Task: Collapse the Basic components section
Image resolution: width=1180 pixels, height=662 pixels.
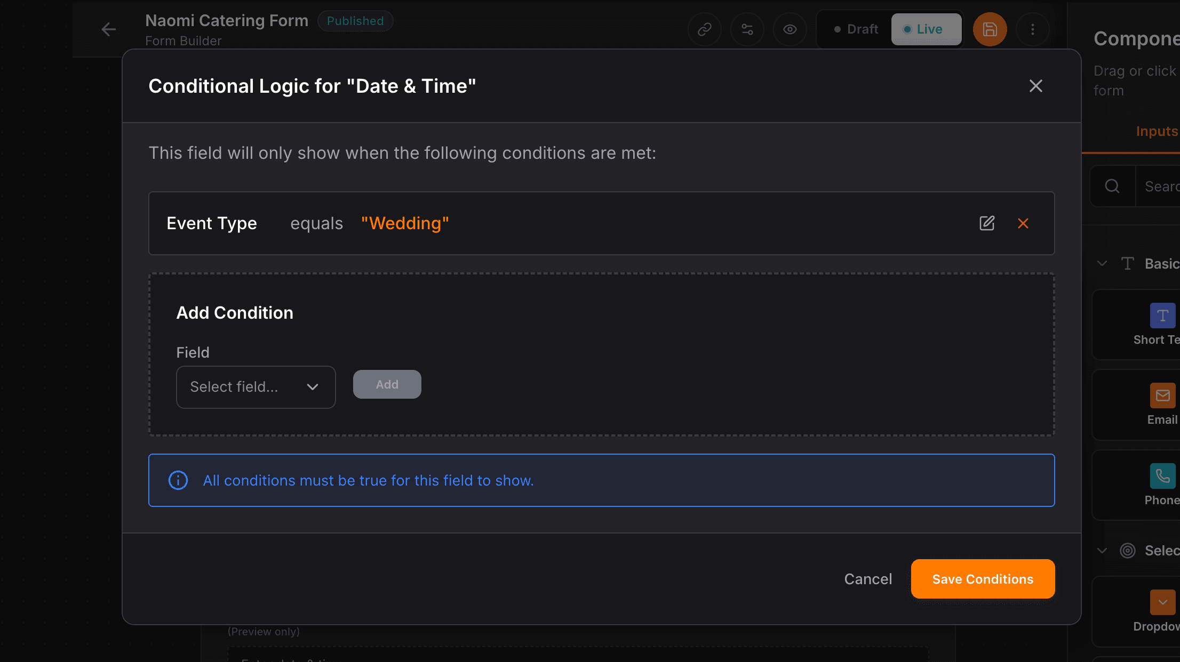Action: point(1102,263)
